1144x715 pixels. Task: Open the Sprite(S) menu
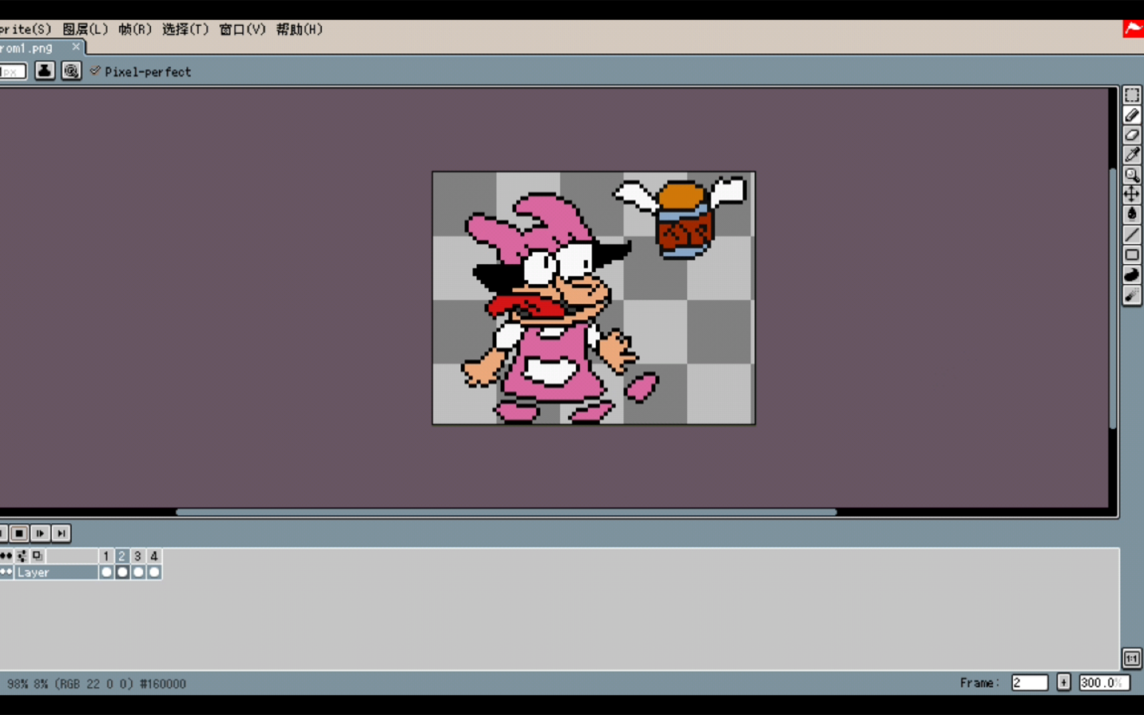tap(25, 29)
